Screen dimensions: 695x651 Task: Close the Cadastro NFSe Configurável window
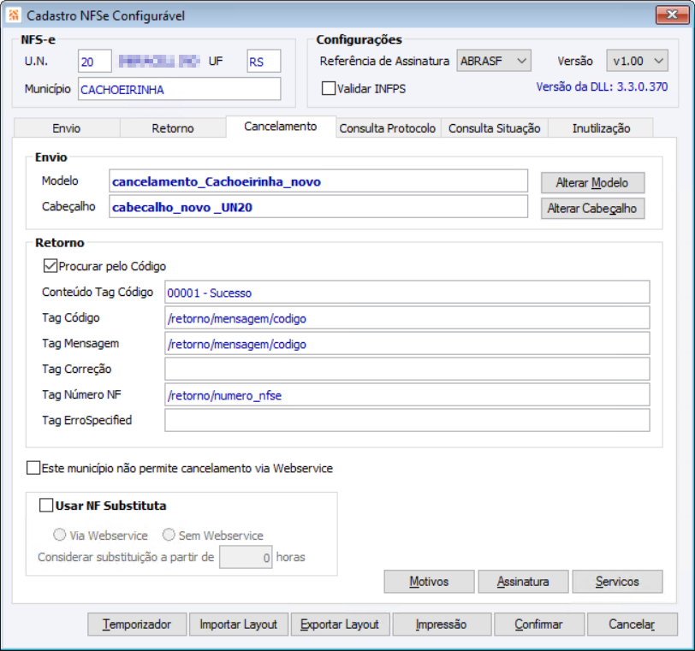pyautogui.click(x=672, y=15)
